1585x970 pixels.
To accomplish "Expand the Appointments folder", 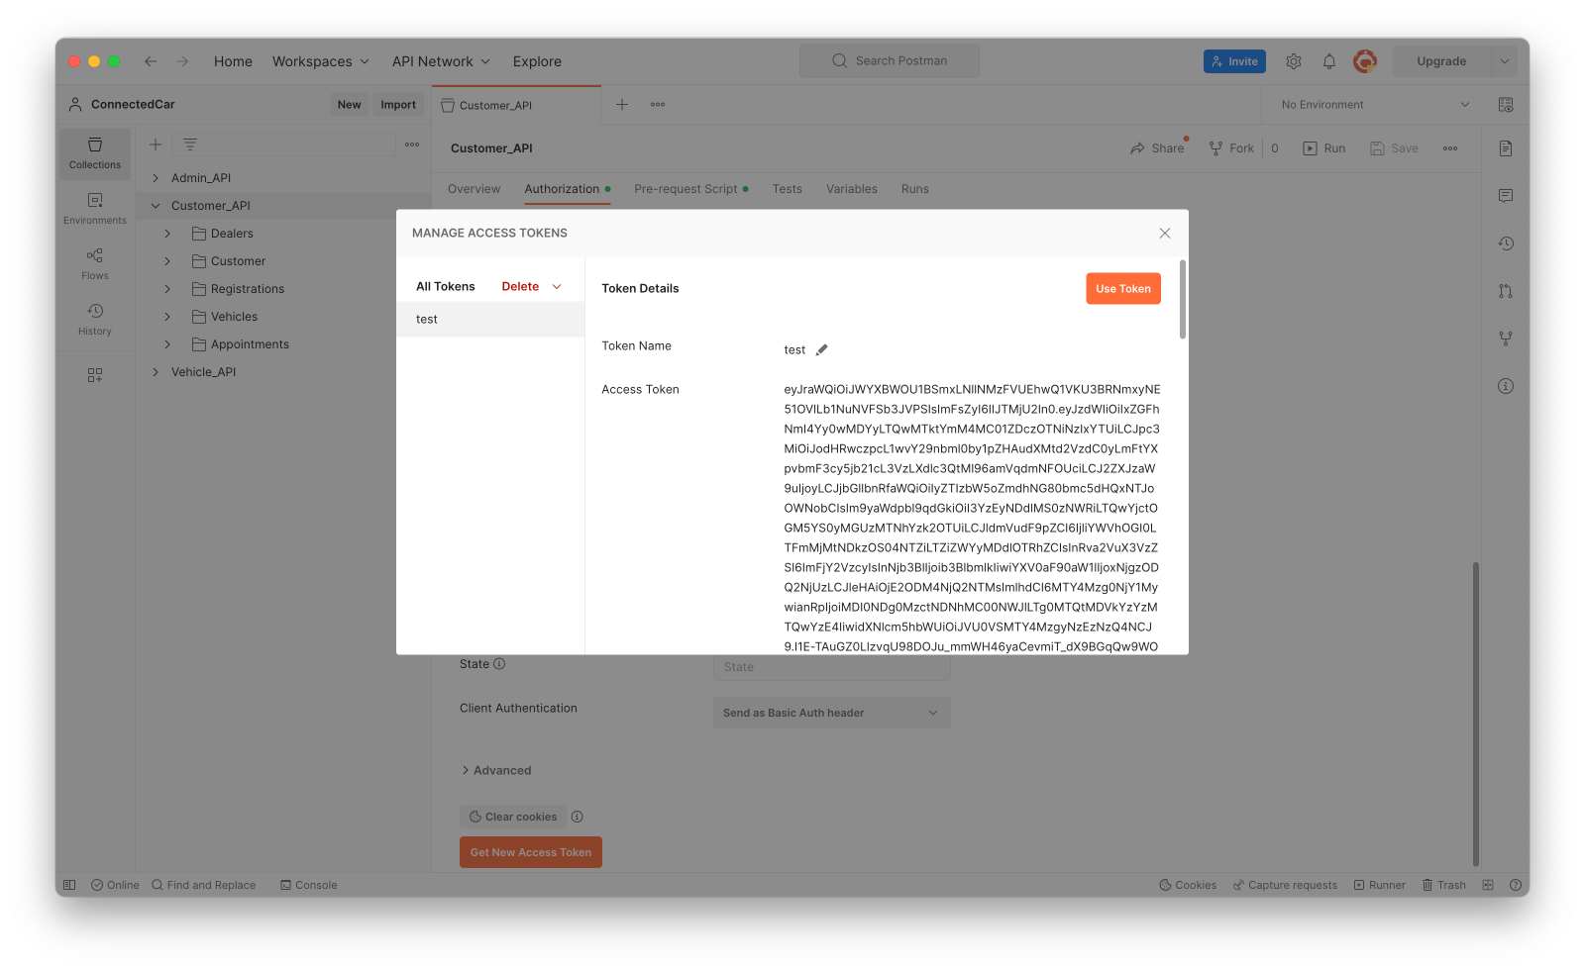I will click(x=167, y=344).
